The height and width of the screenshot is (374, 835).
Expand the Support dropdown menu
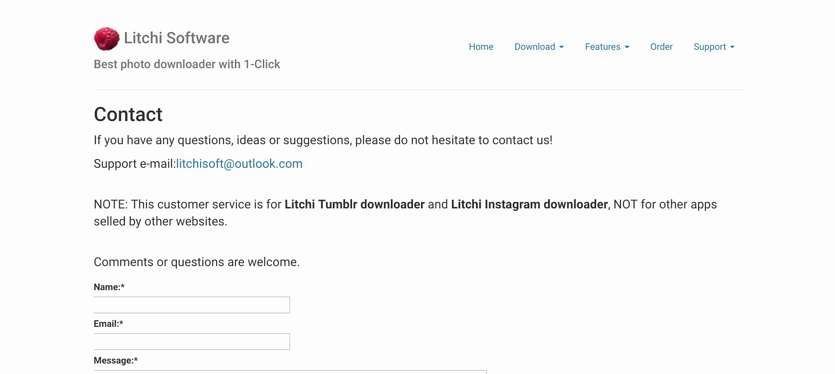(714, 47)
